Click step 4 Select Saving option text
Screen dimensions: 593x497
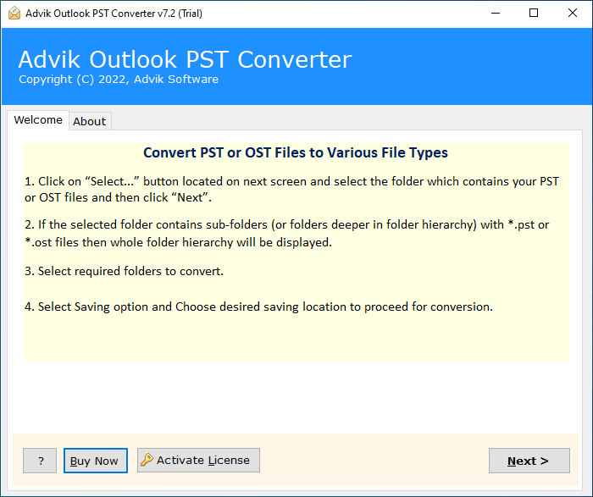258,306
